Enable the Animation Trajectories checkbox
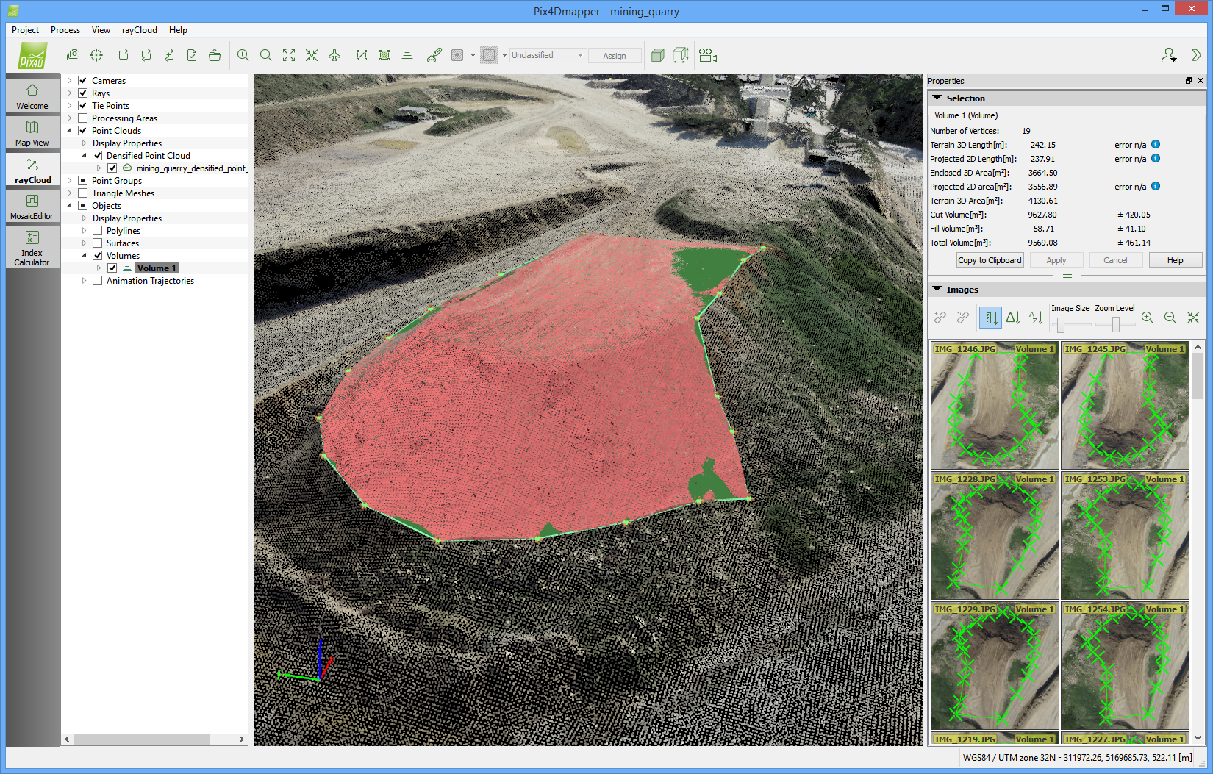The image size is (1213, 774). tap(98, 281)
